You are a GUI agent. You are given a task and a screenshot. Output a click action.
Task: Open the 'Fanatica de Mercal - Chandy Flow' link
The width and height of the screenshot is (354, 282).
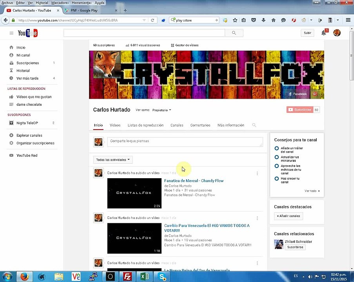194,181
